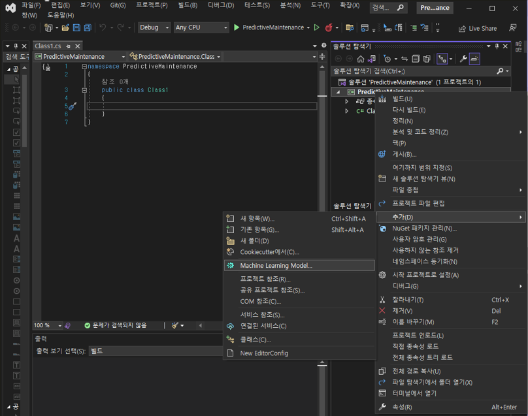Select 속성(R) at bottom of context menu
The width and height of the screenshot is (528, 416).
click(452, 408)
